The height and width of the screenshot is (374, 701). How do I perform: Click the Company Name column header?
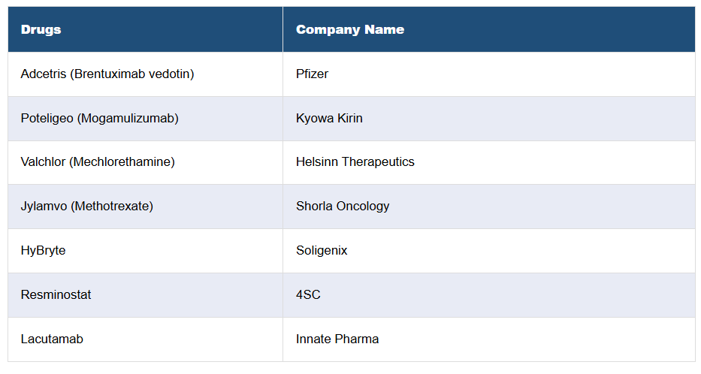click(x=350, y=30)
